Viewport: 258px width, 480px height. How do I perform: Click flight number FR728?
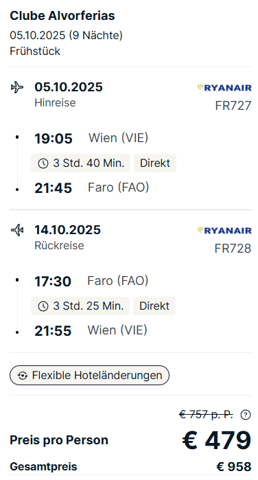(233, 249)
